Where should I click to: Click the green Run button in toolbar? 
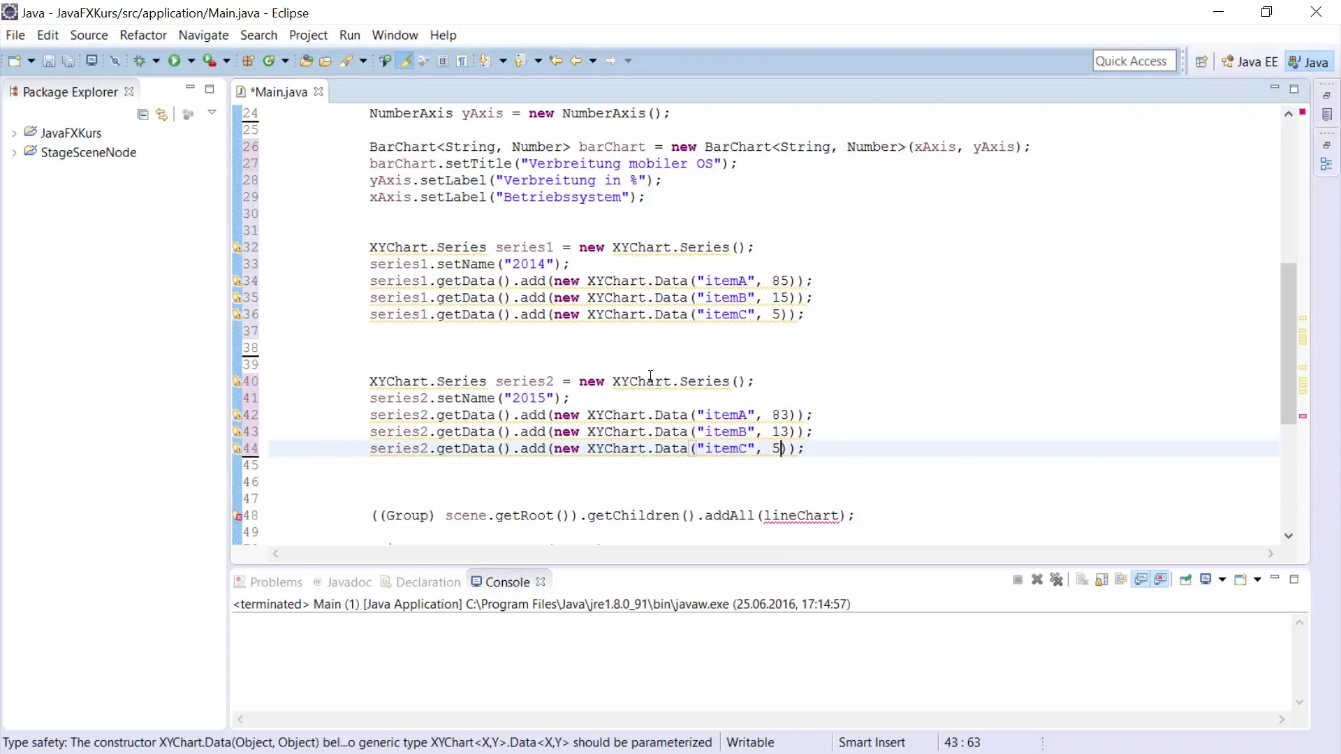tap(174, 61)
